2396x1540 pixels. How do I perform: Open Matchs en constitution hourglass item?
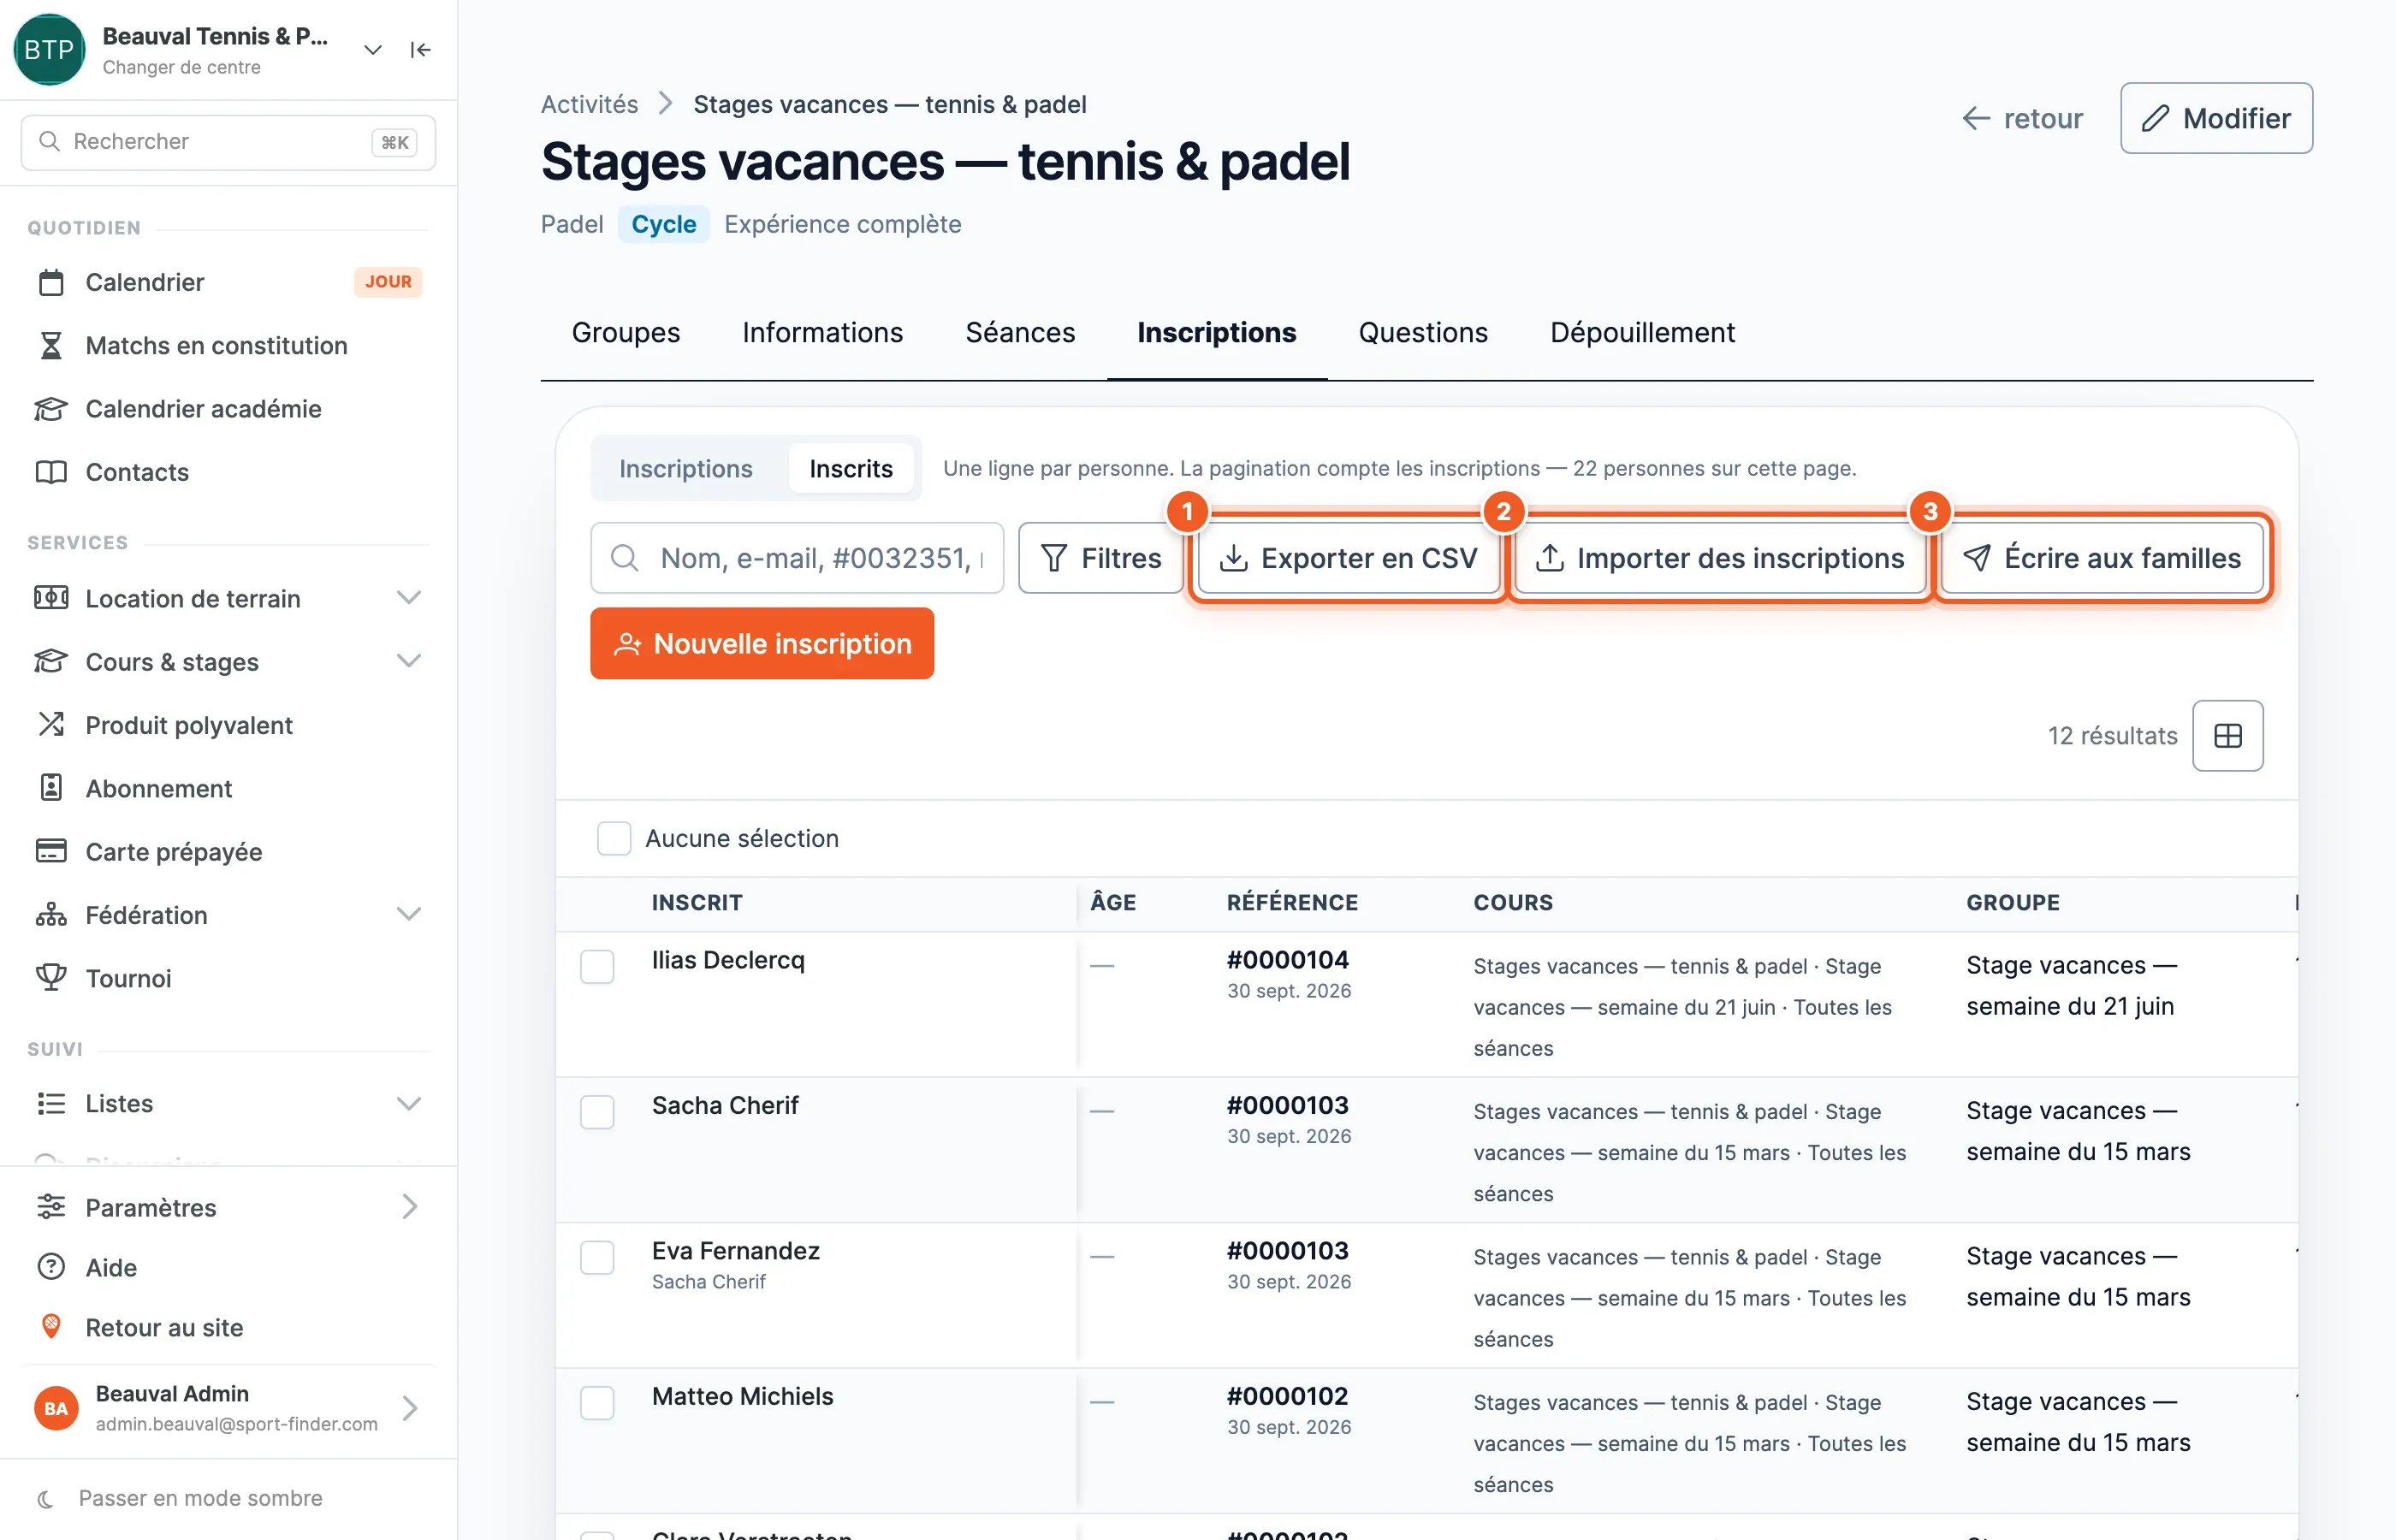tap(228, 345)
